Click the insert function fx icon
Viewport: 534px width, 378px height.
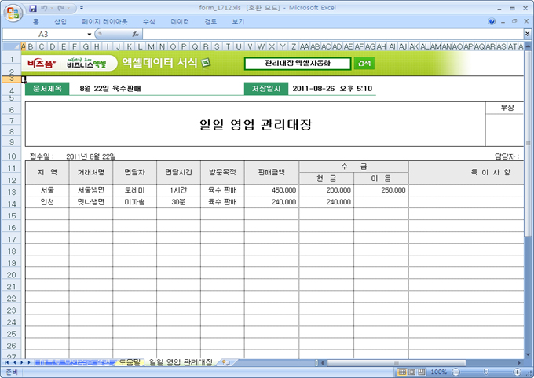pyautogui.click(x=136, y=35)
